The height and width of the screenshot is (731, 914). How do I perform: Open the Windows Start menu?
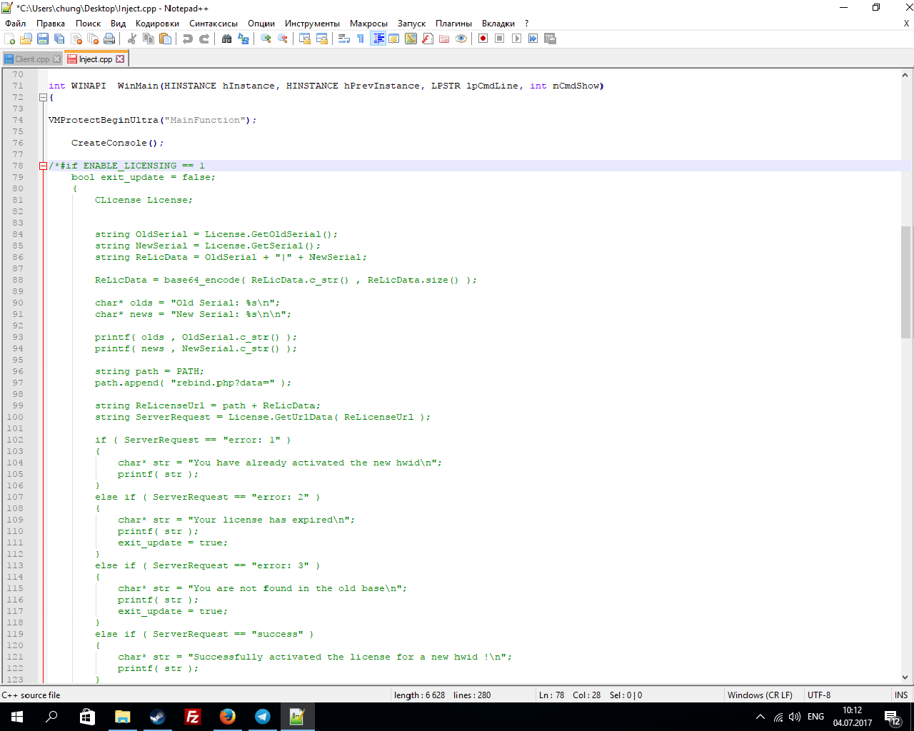(17, 717)
